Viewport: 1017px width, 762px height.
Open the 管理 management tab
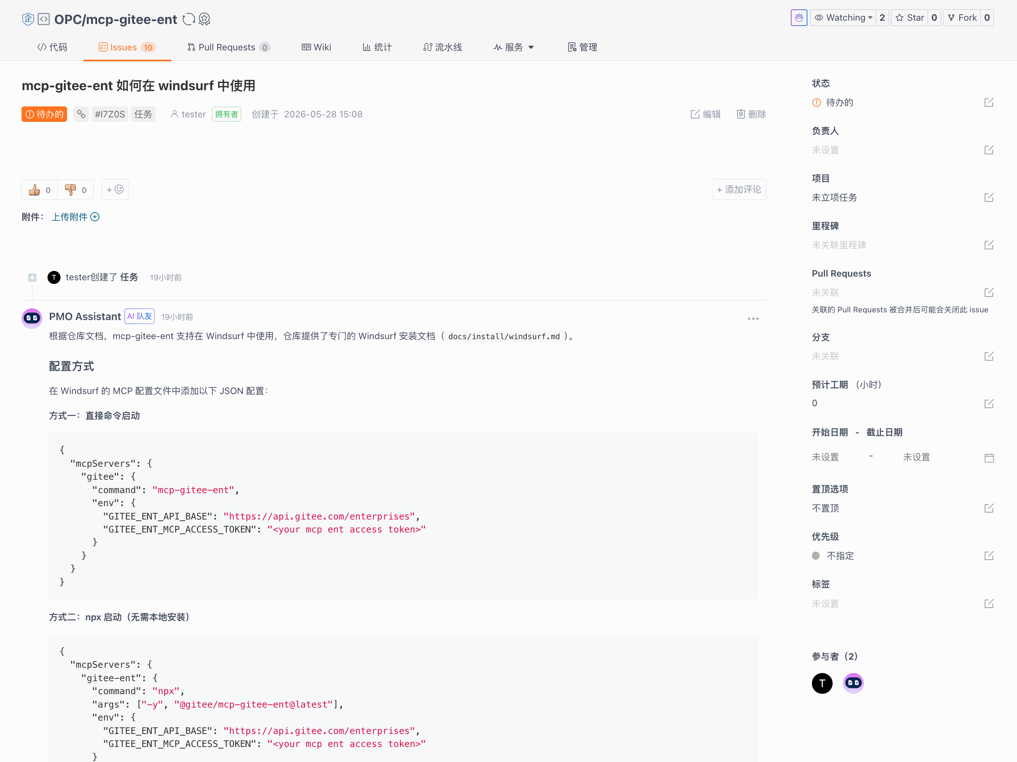click(582, 48)
